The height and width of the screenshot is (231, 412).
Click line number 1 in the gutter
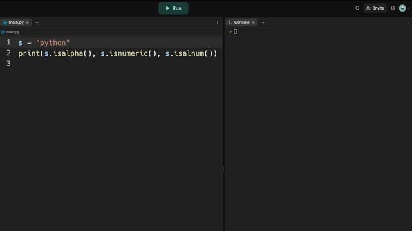pyautogui.click(x=8, y=42)
